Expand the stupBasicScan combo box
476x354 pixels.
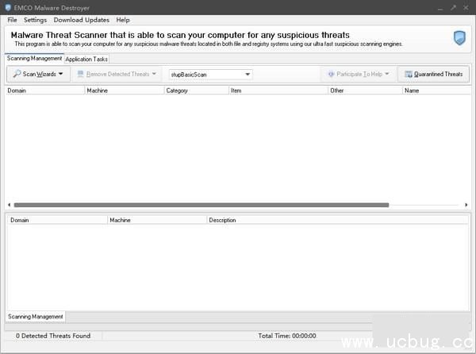coord(248,74)
